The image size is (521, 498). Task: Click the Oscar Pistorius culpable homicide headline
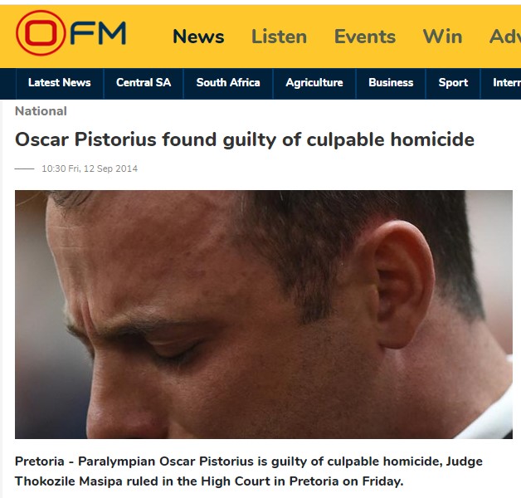tap(245, 139)
